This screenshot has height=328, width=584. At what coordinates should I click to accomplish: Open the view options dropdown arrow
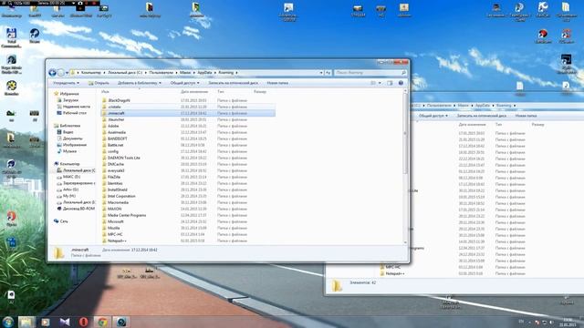pyautogui.click(x=380, y=83)
